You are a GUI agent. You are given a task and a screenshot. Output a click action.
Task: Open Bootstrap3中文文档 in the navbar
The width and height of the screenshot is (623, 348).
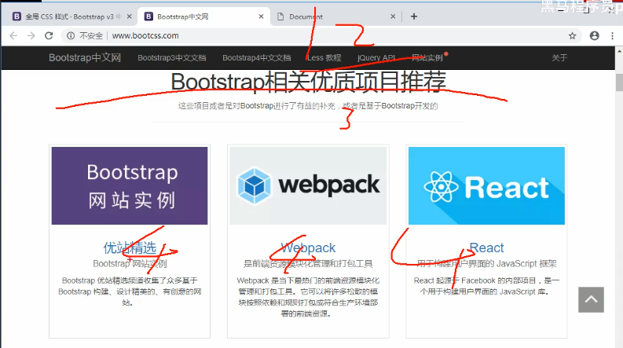tap(171, 57)
